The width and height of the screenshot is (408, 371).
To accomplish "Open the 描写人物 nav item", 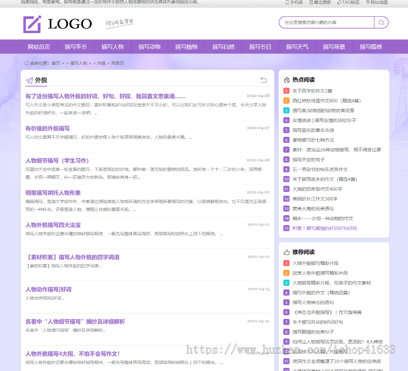I will [113, 47].
